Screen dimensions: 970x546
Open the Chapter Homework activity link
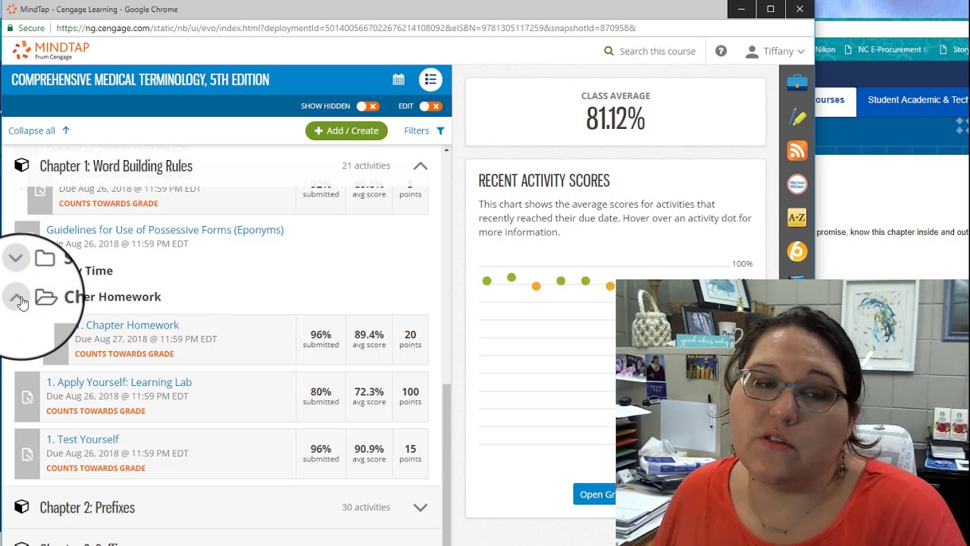132,325
